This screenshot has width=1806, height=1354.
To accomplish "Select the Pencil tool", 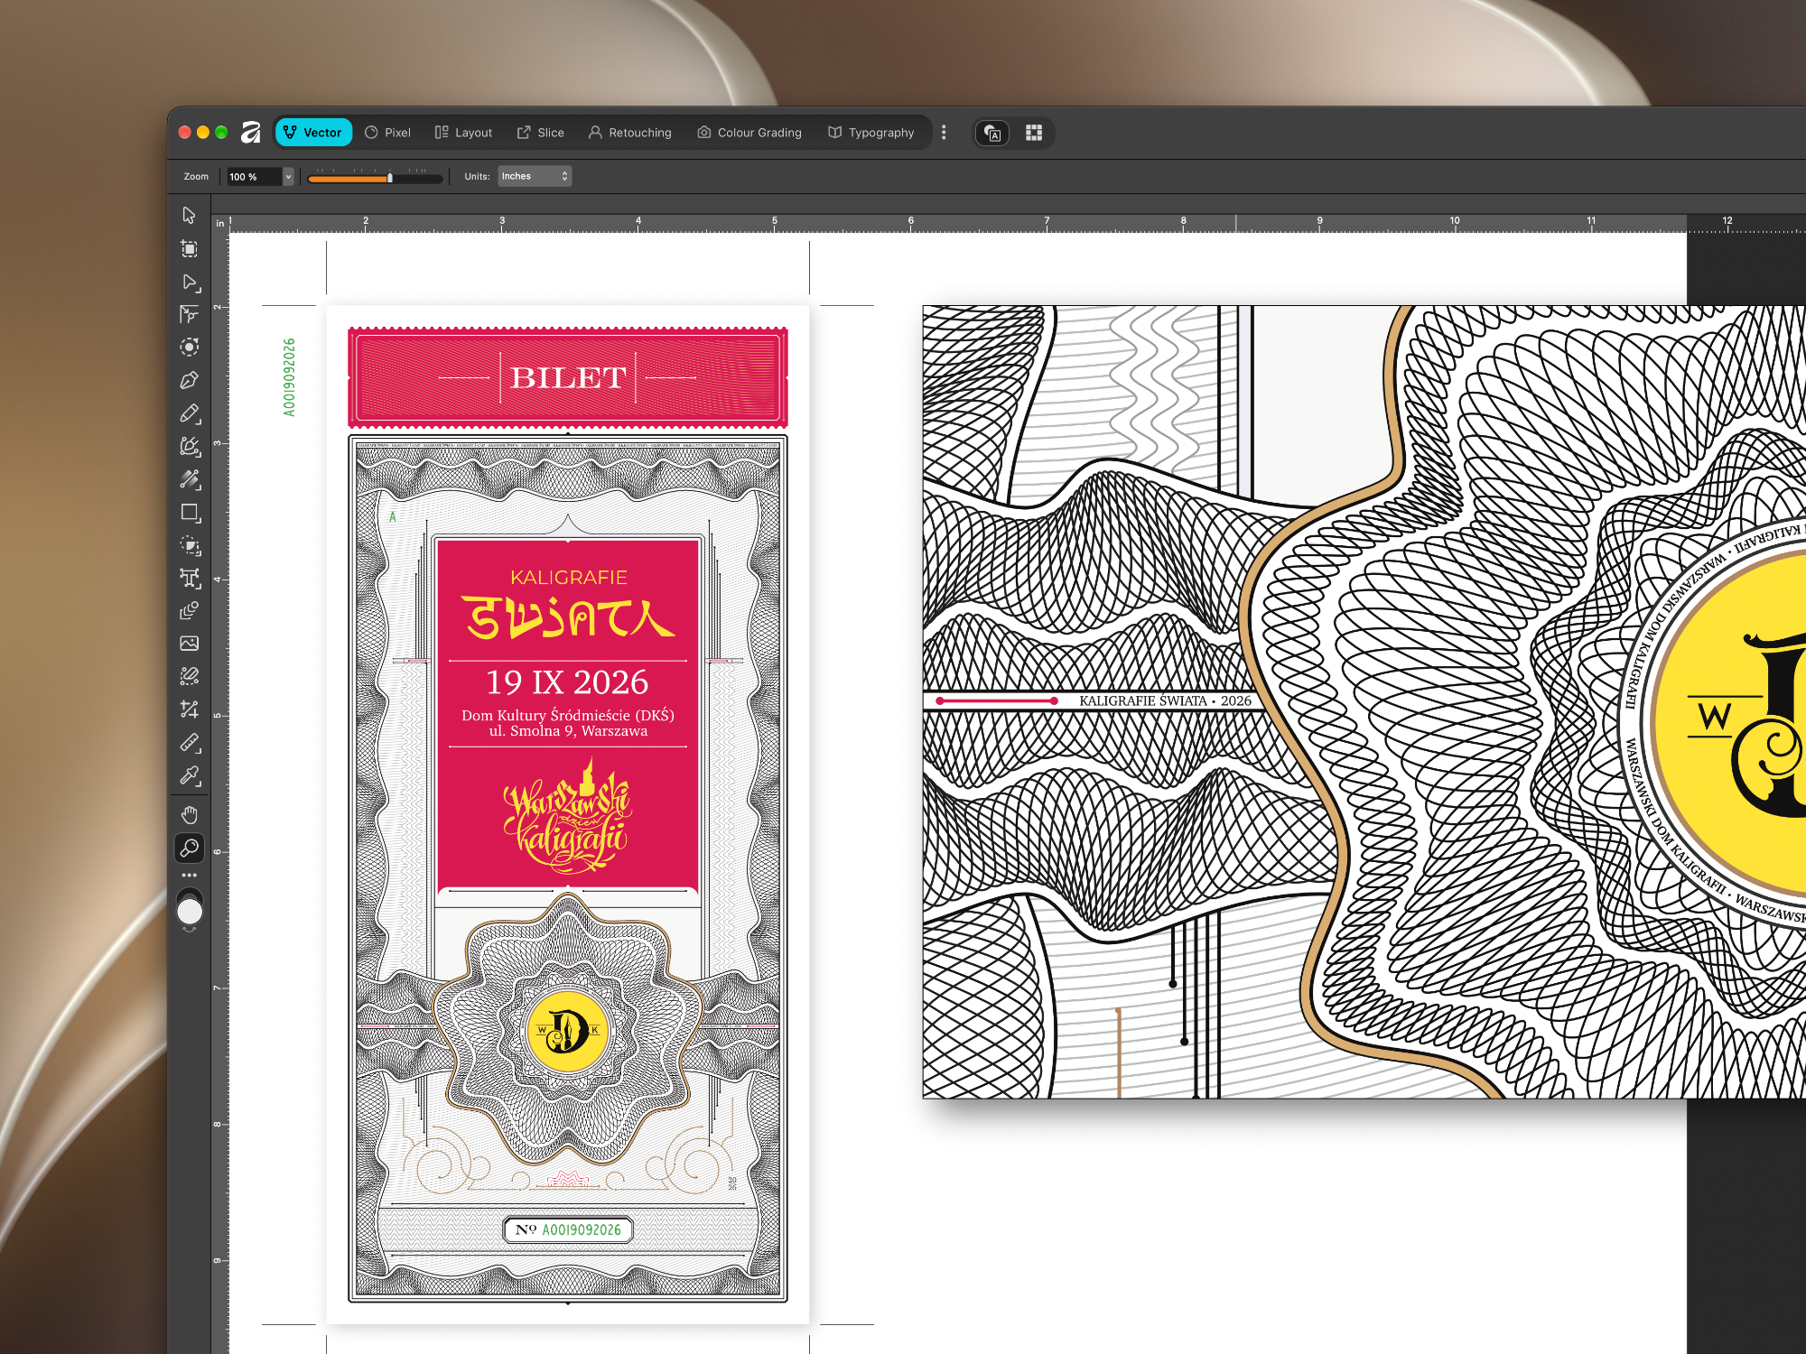I will pos(189,413).
